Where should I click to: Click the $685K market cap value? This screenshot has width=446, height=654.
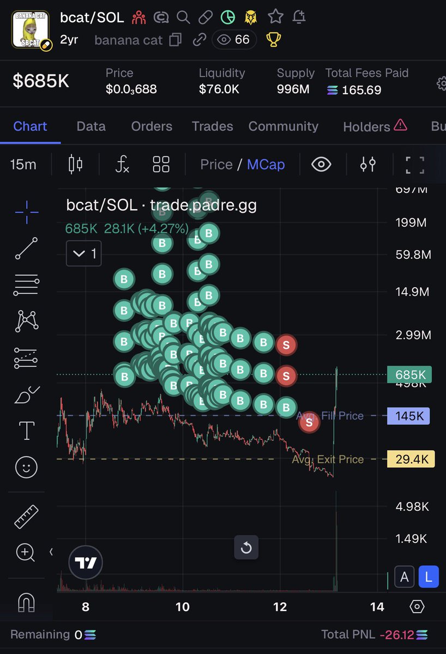[x=41, y=81]
